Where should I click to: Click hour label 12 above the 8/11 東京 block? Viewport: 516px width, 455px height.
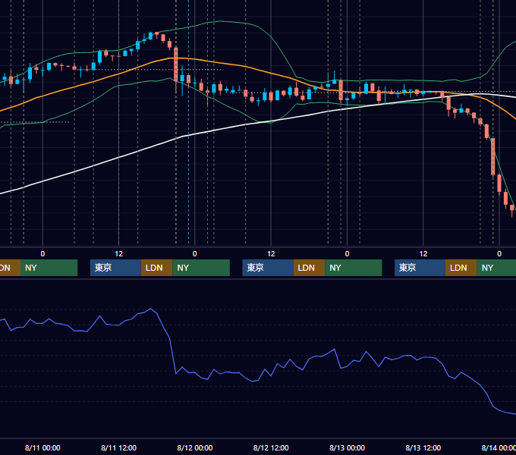[x=119, y=254]
